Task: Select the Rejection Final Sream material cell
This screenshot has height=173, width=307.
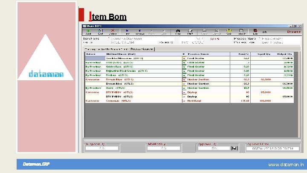Action: coord(144,71)
